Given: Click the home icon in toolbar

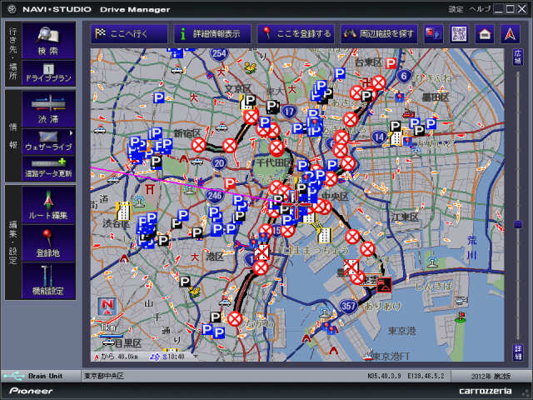Looking at the screenshot, I should [x=483, y=34].
